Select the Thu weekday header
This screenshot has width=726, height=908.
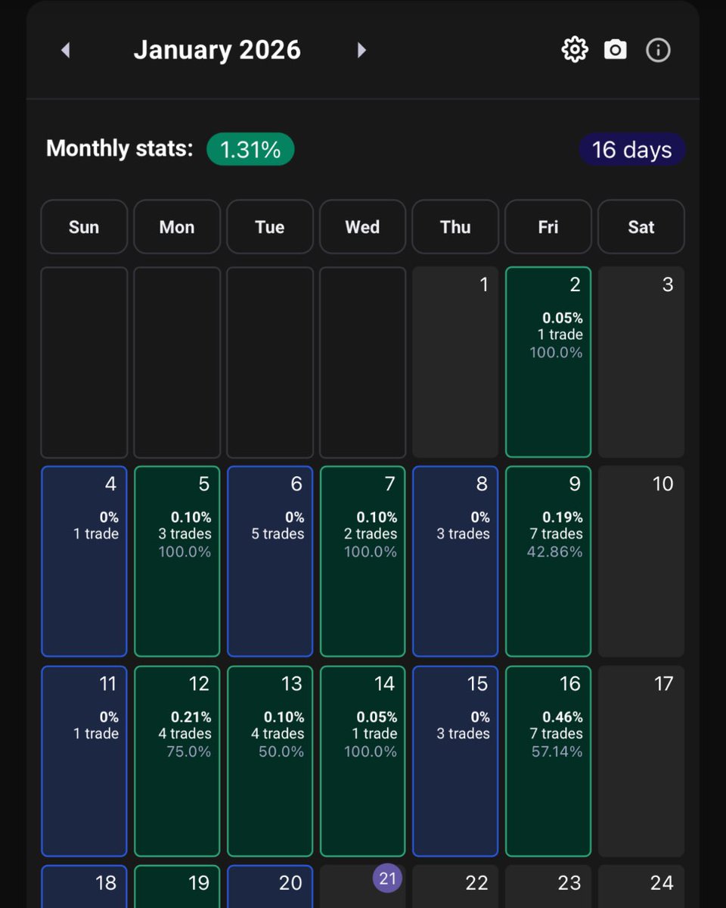coord(455,226)
